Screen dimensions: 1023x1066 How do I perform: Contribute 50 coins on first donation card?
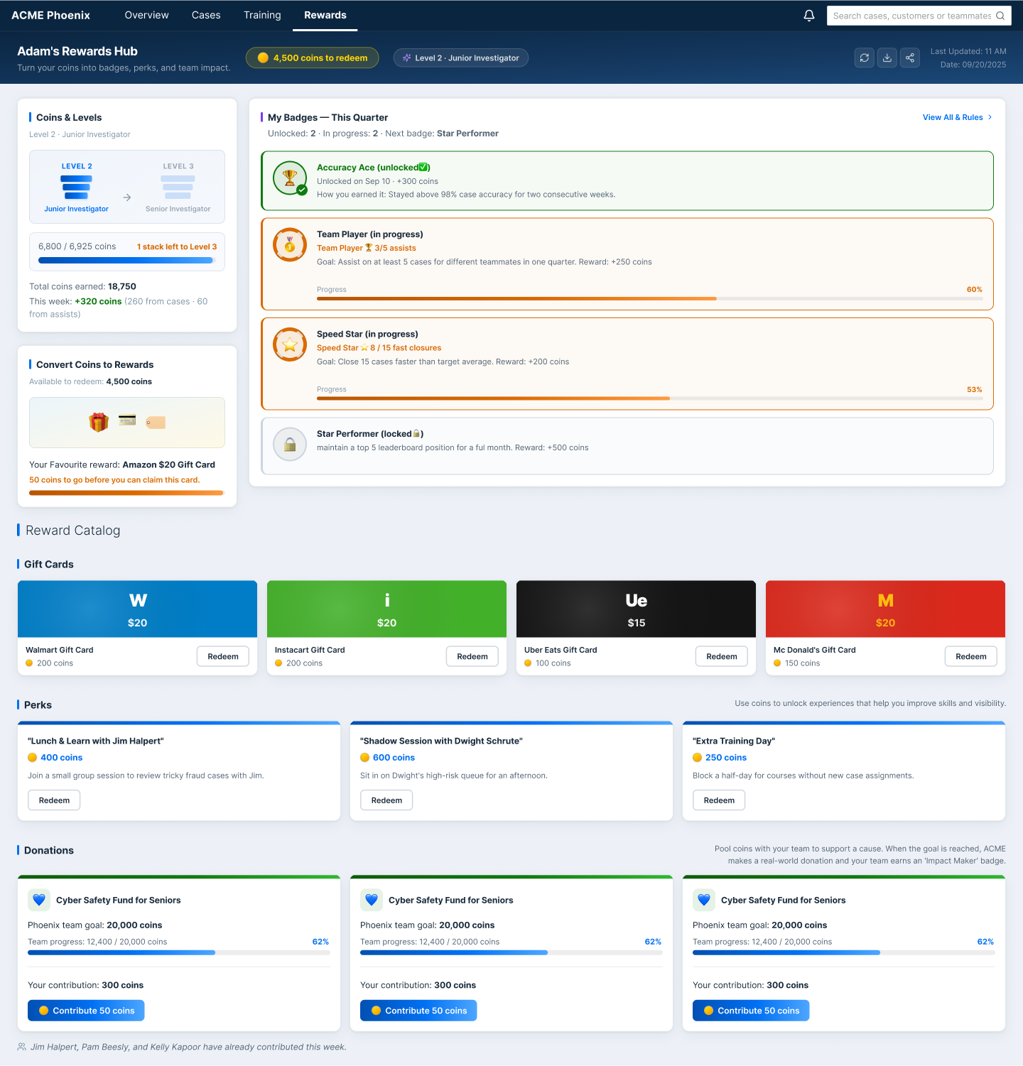click(86, 1011)
